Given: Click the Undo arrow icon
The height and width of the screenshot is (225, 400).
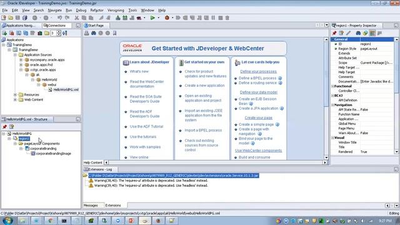Looking at the screenshot, I should click(x=60, y=18).
